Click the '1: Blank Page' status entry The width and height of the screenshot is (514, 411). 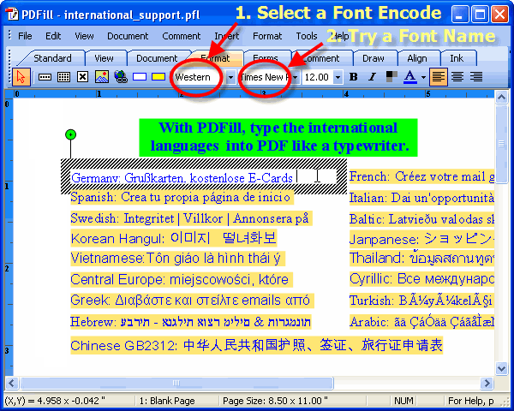tap(167, 401)
